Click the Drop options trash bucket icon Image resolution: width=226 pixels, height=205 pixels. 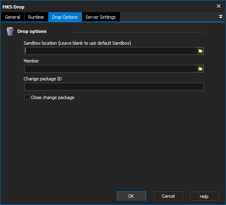click(x=10, y=31)
